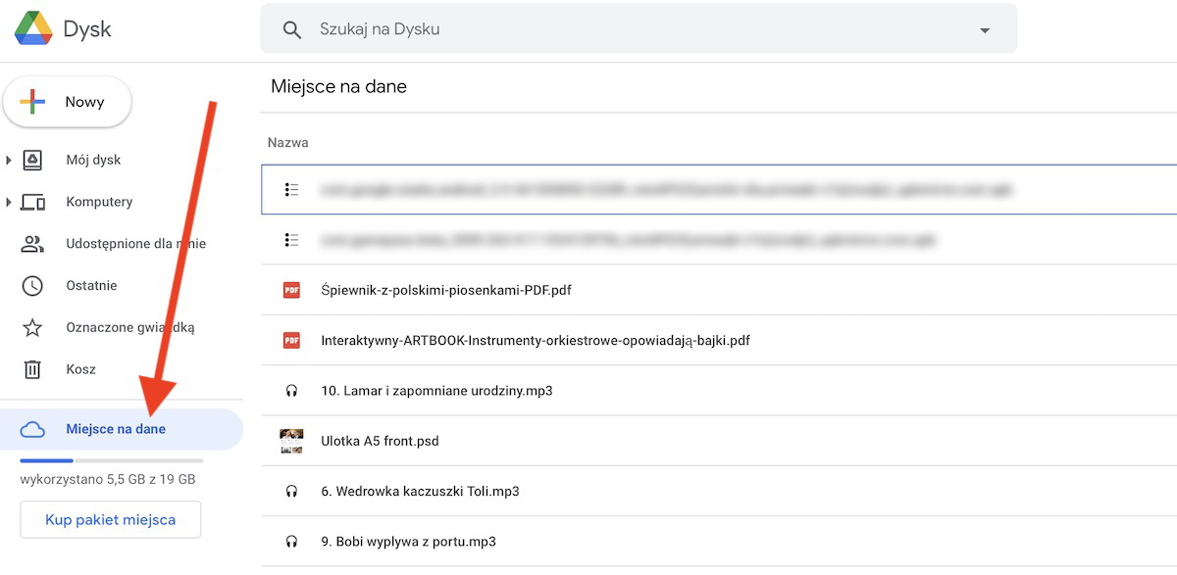Select the Ulotka A5 front.psd thumbnail

(x=291, y=441)
